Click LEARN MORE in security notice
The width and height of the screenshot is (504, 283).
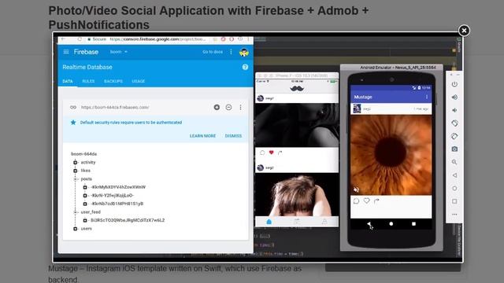click(x=202, y=136)
